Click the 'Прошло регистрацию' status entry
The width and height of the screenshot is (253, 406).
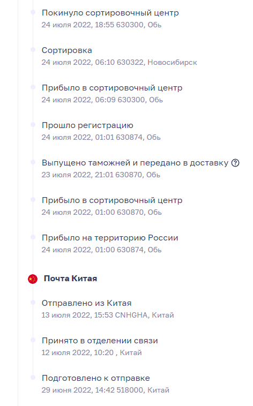click(x=87, y=125)
